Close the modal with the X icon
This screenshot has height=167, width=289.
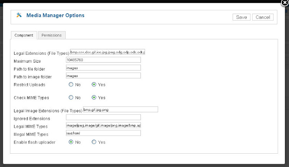(x=285, y=3)
